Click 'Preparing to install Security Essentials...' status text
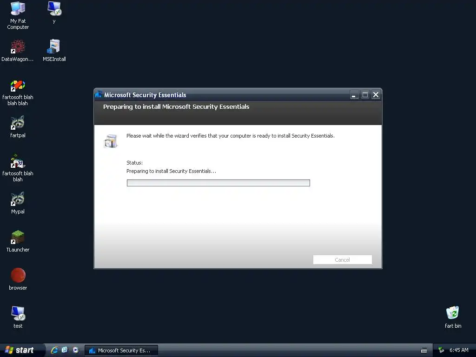The height and width of the screenshot is (357, 476). pos(171,171)
